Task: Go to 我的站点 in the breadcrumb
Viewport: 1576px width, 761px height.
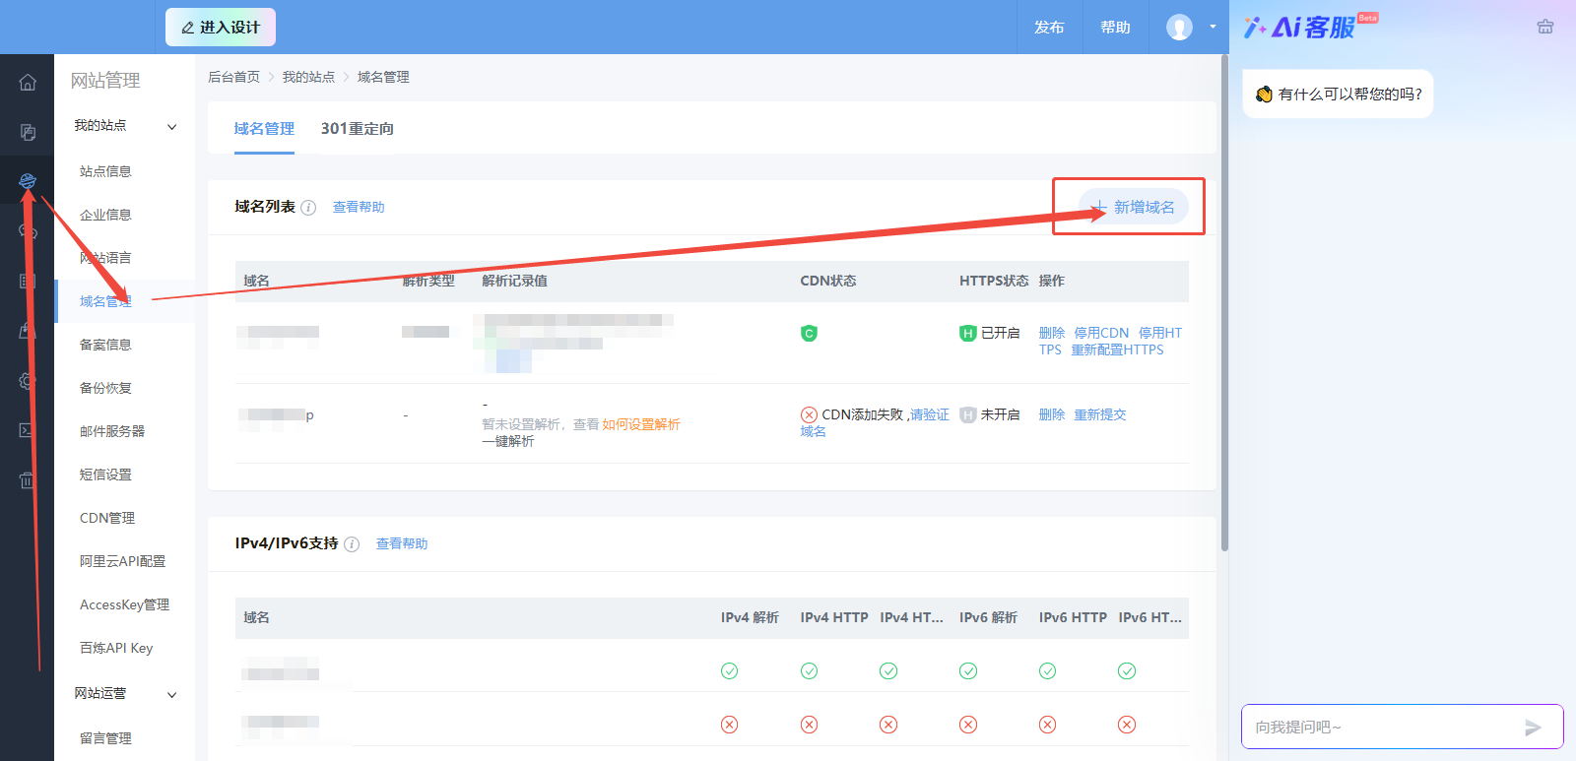Action: tap(308, 77)
